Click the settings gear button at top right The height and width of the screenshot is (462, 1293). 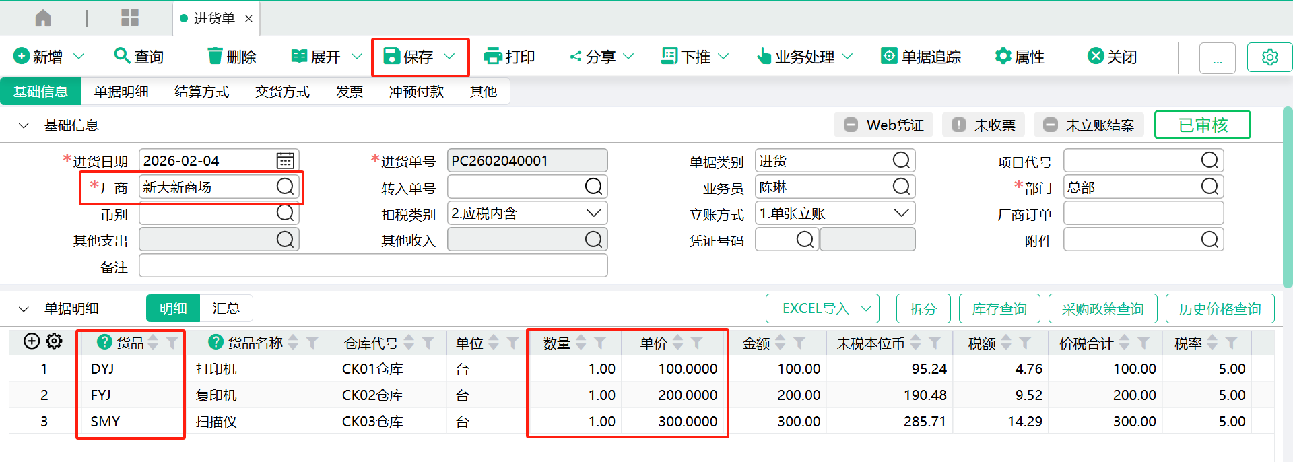1269,57
